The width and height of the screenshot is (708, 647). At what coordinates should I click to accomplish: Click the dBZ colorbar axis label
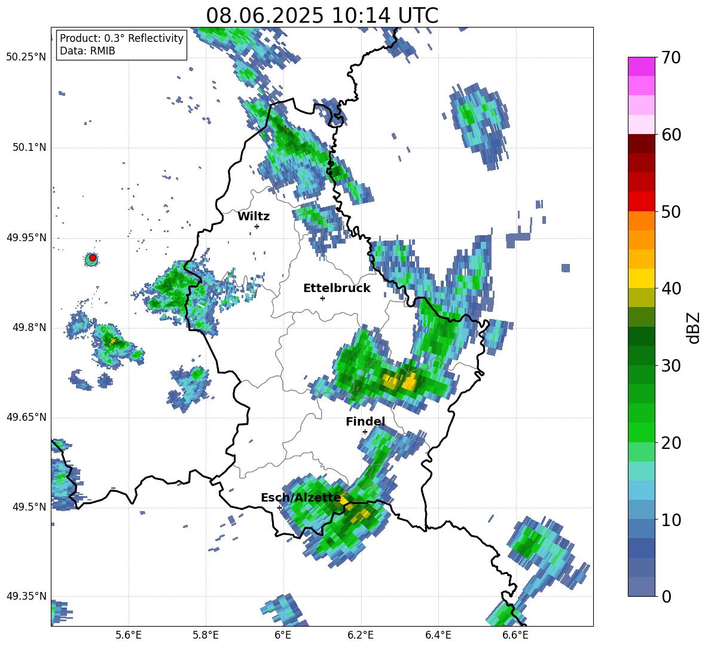[x=694, y=327]
